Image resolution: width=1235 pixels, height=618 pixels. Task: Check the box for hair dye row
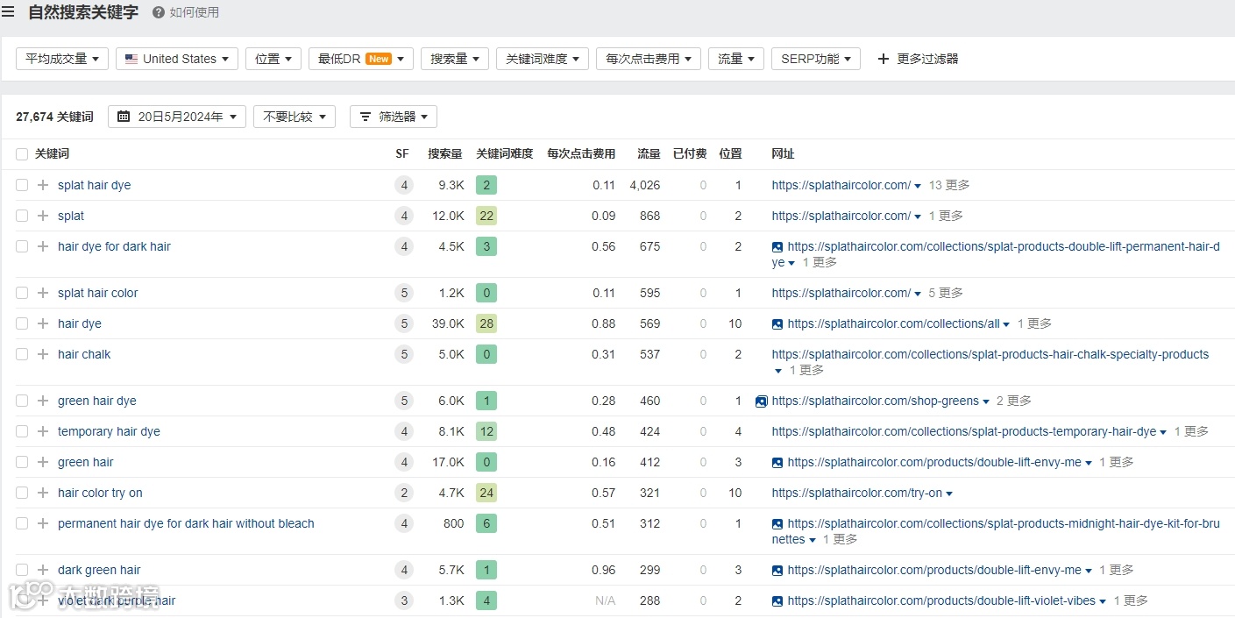click(22, 323)
